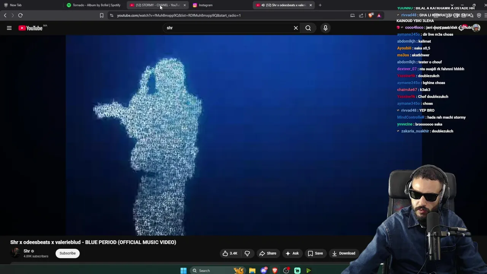
Task: Switch to the Instagram tab
Action: [205, 5]
